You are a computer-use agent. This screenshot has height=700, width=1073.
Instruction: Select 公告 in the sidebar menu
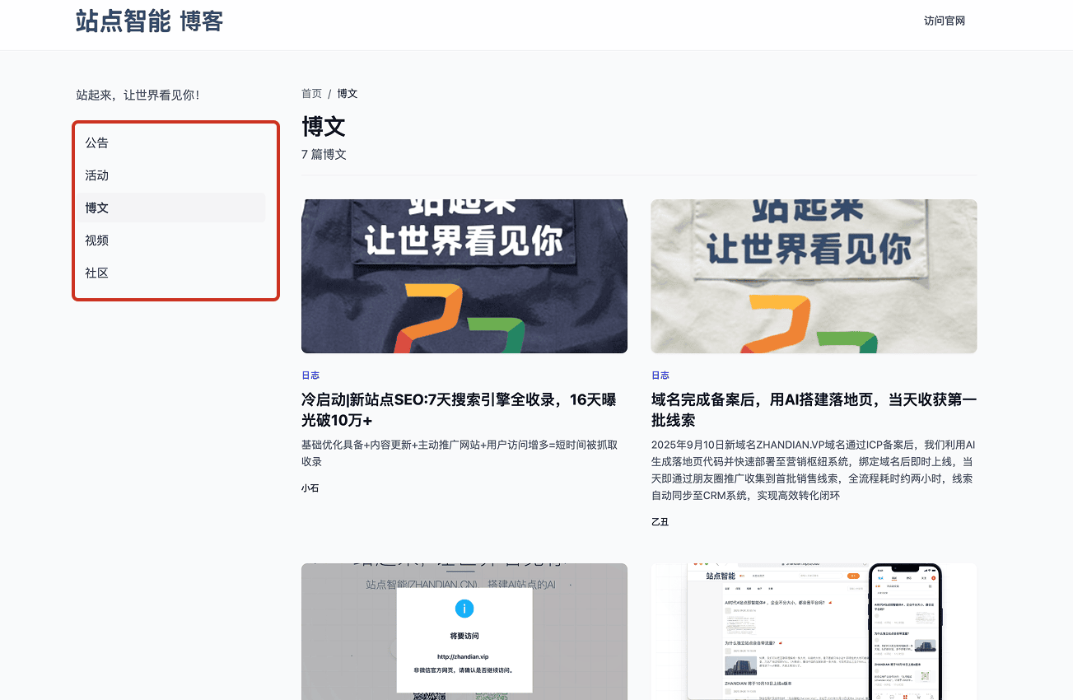pyautogui.click(x=97, y=143)
